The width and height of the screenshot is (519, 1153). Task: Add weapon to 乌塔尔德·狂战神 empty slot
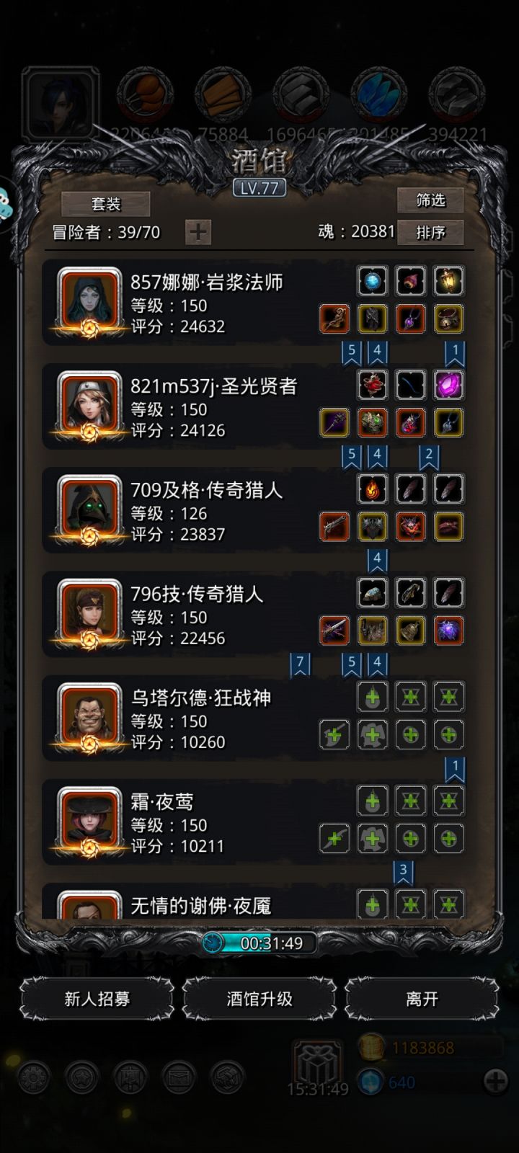(x=334, y=734)
